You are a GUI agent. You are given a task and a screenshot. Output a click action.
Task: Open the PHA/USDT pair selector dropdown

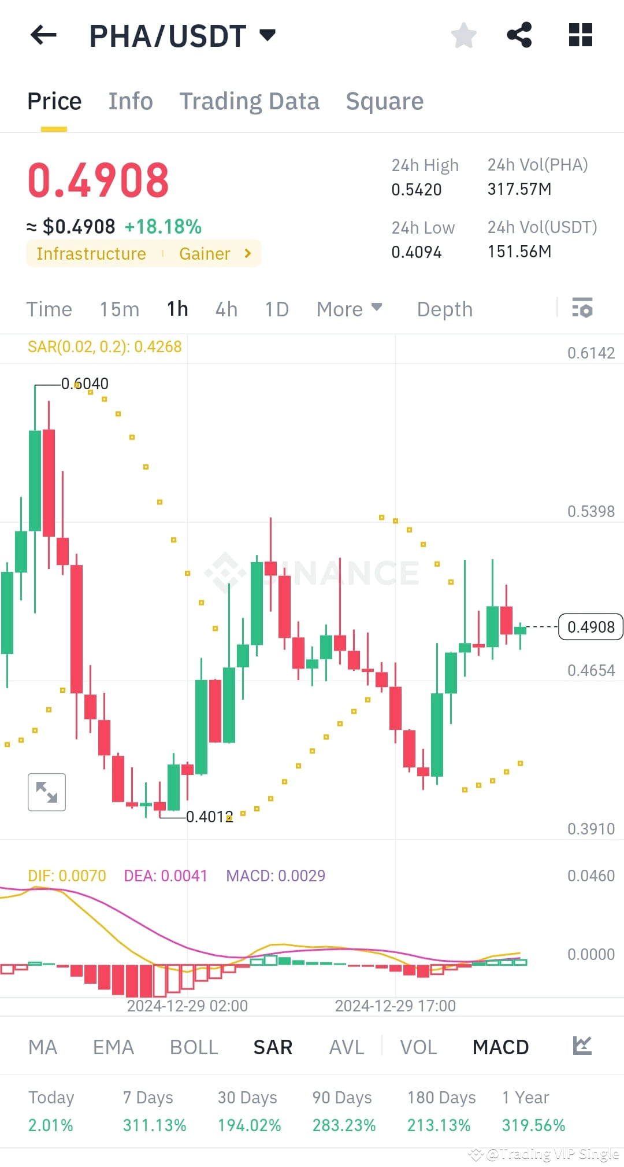point(267,36)
